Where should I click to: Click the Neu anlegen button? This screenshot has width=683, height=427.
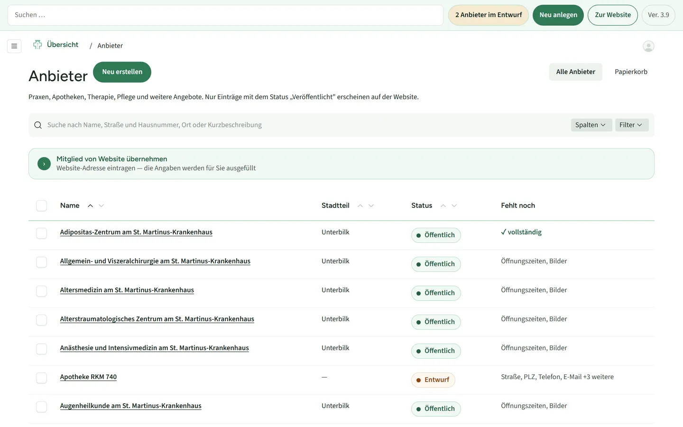[558, 15]
